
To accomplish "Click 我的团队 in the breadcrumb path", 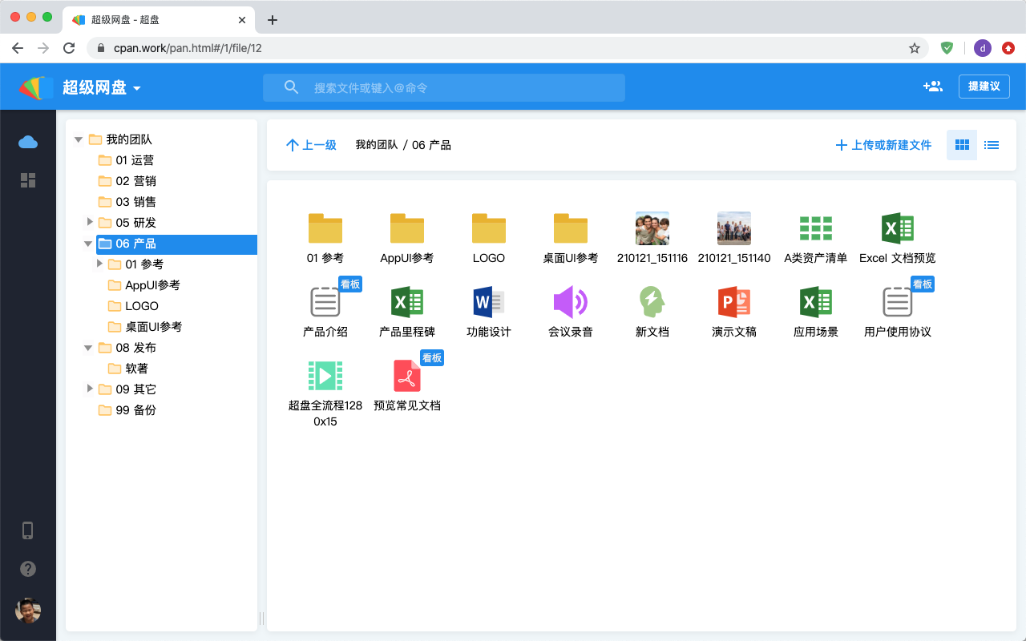I will [376, 145].
